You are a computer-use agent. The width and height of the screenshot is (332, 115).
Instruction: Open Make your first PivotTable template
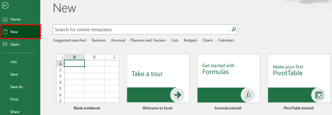coord(299,78)
